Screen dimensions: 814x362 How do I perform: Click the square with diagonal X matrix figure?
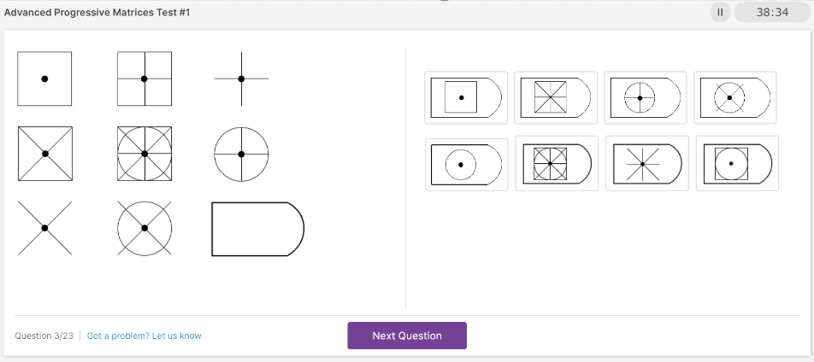[x=45, y=154]
